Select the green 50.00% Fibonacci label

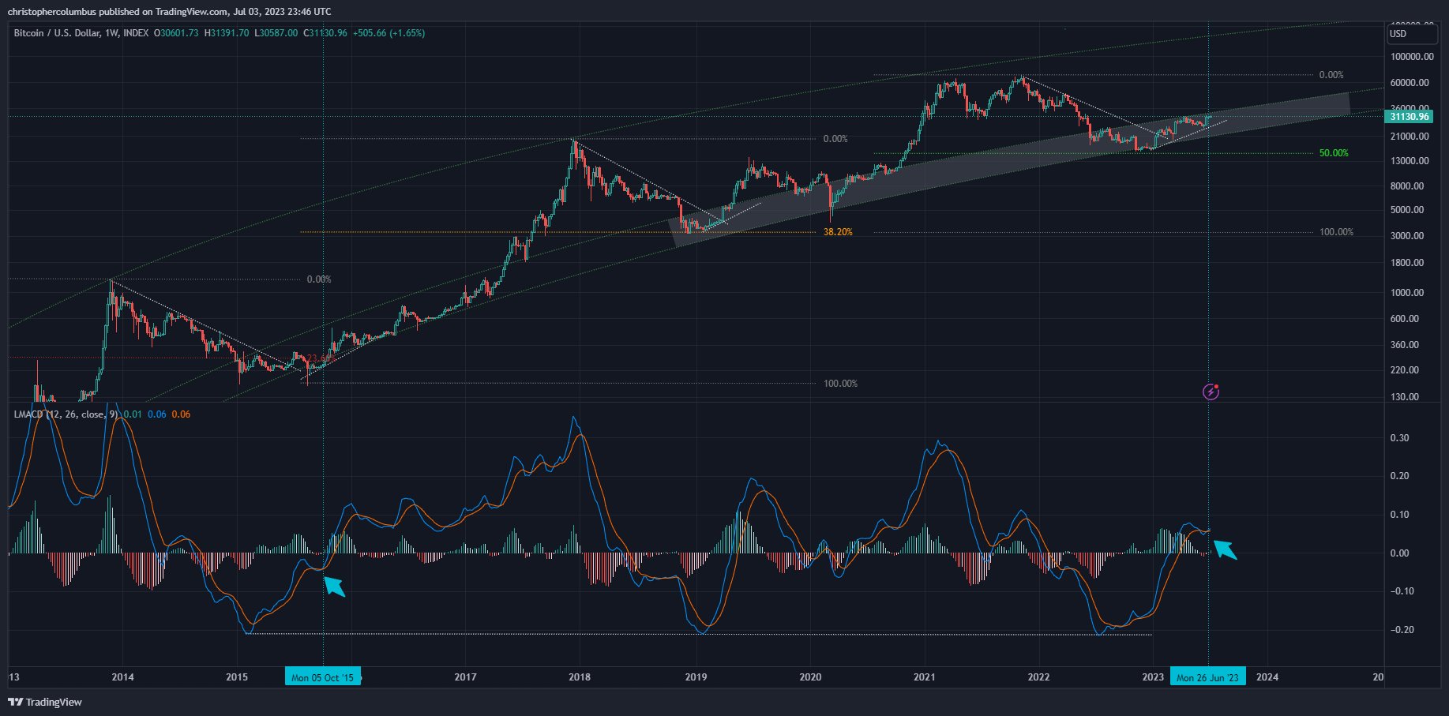click(x=1333, y=153)
